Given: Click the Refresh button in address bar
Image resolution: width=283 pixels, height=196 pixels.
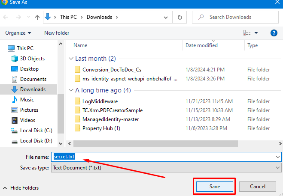Looking at the screenshot, I should (x=179, y=18).
